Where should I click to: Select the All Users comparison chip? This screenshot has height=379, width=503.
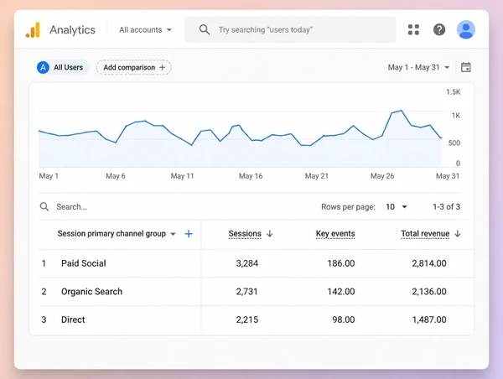tap(63, 67)
